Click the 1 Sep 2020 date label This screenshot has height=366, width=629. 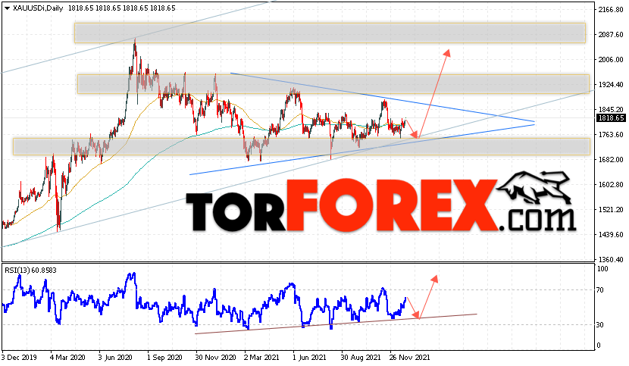[164, 357]
